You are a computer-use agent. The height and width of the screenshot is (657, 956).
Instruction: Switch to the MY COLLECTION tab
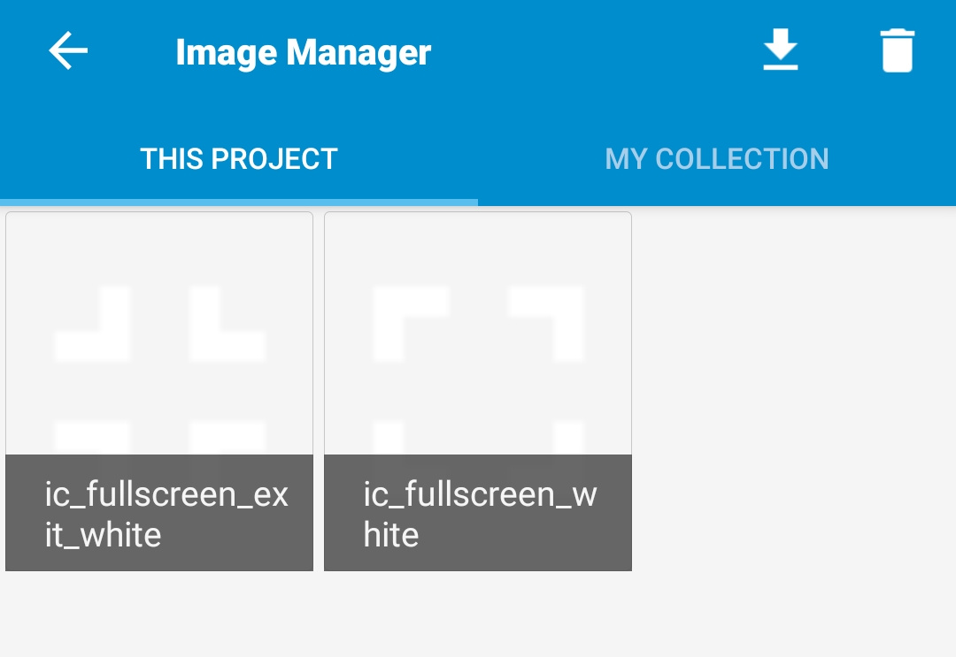[717, 158]
